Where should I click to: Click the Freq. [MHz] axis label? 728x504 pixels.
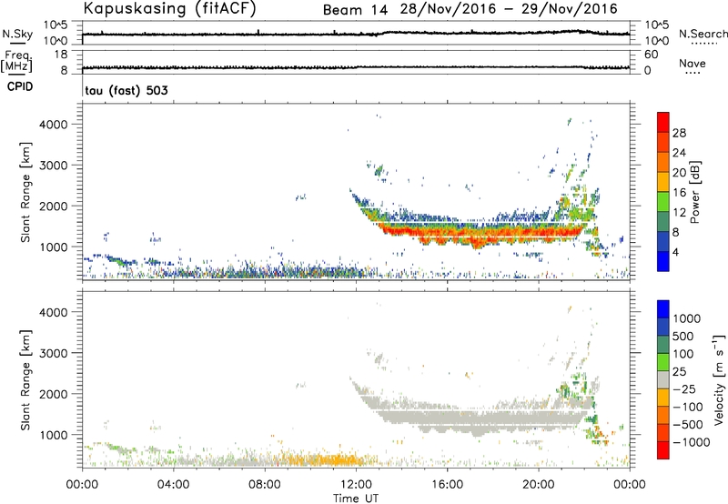17,61
